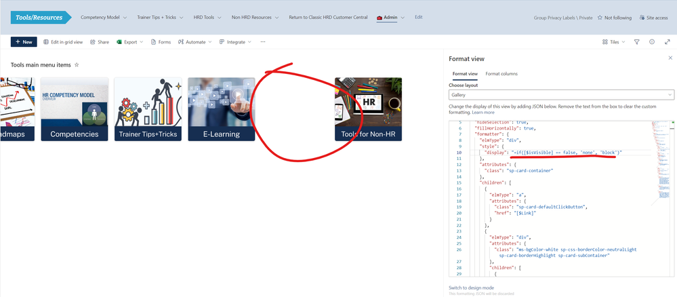
Task: Switch to the Format columns tab
Action: tap(501, 74)
